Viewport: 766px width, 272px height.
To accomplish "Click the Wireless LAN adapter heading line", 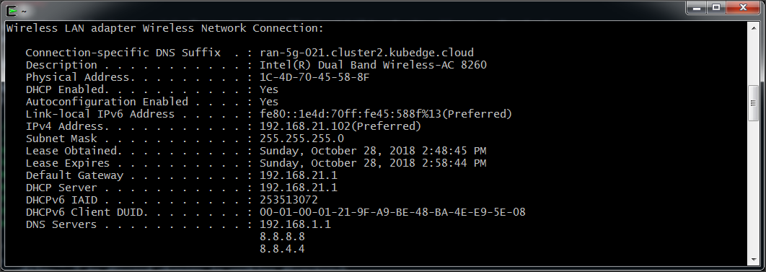I will click(165, 28).
